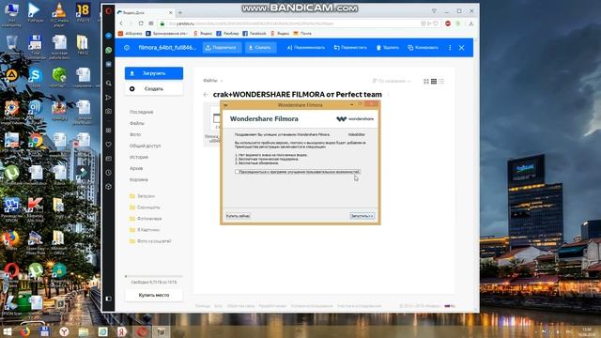Open Yandex Browser from the taskbar
The height and width of the screenshot is (338, 601).
(64, 331)
